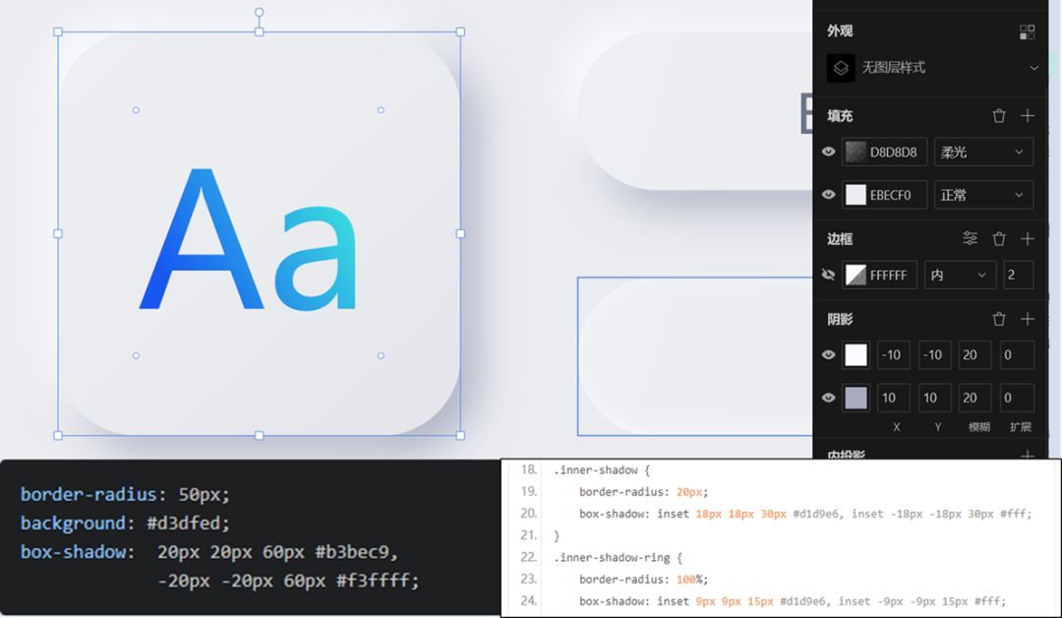Click the 阴影 section heading

[x=840, y=319]
